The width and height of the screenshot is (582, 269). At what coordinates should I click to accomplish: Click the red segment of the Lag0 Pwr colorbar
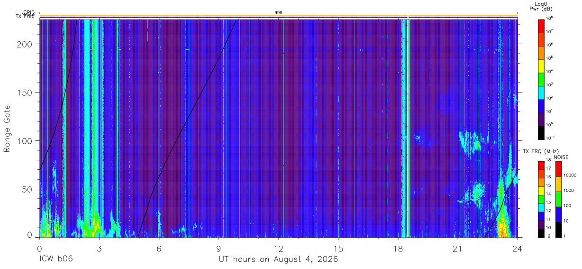coord(541,26)
